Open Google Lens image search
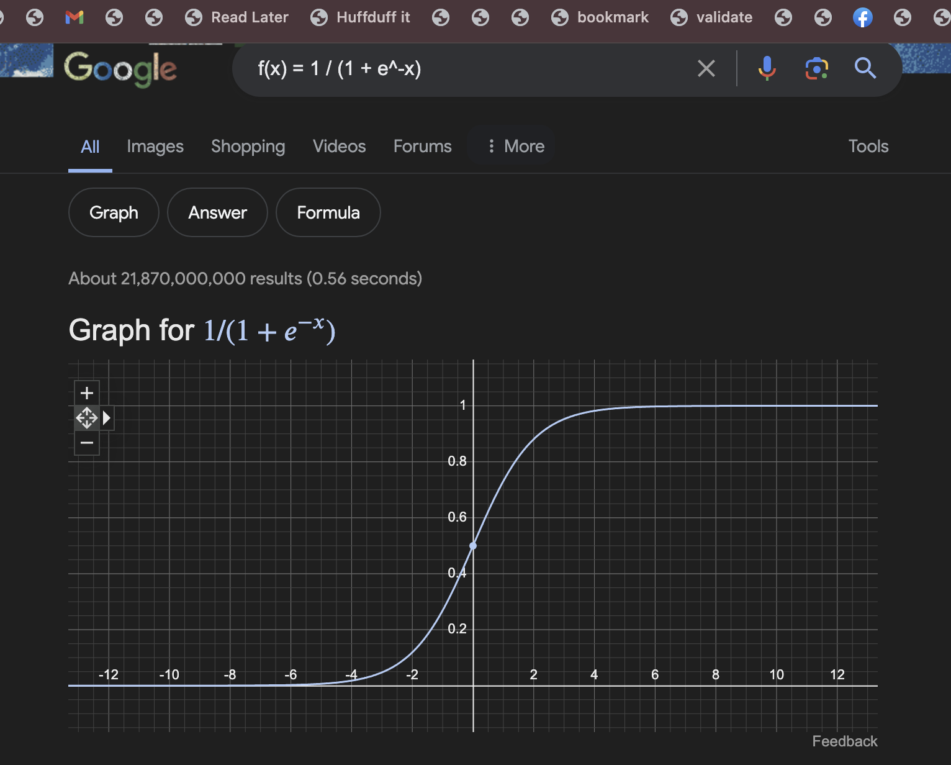951x765 pixels. coord(816,68)
